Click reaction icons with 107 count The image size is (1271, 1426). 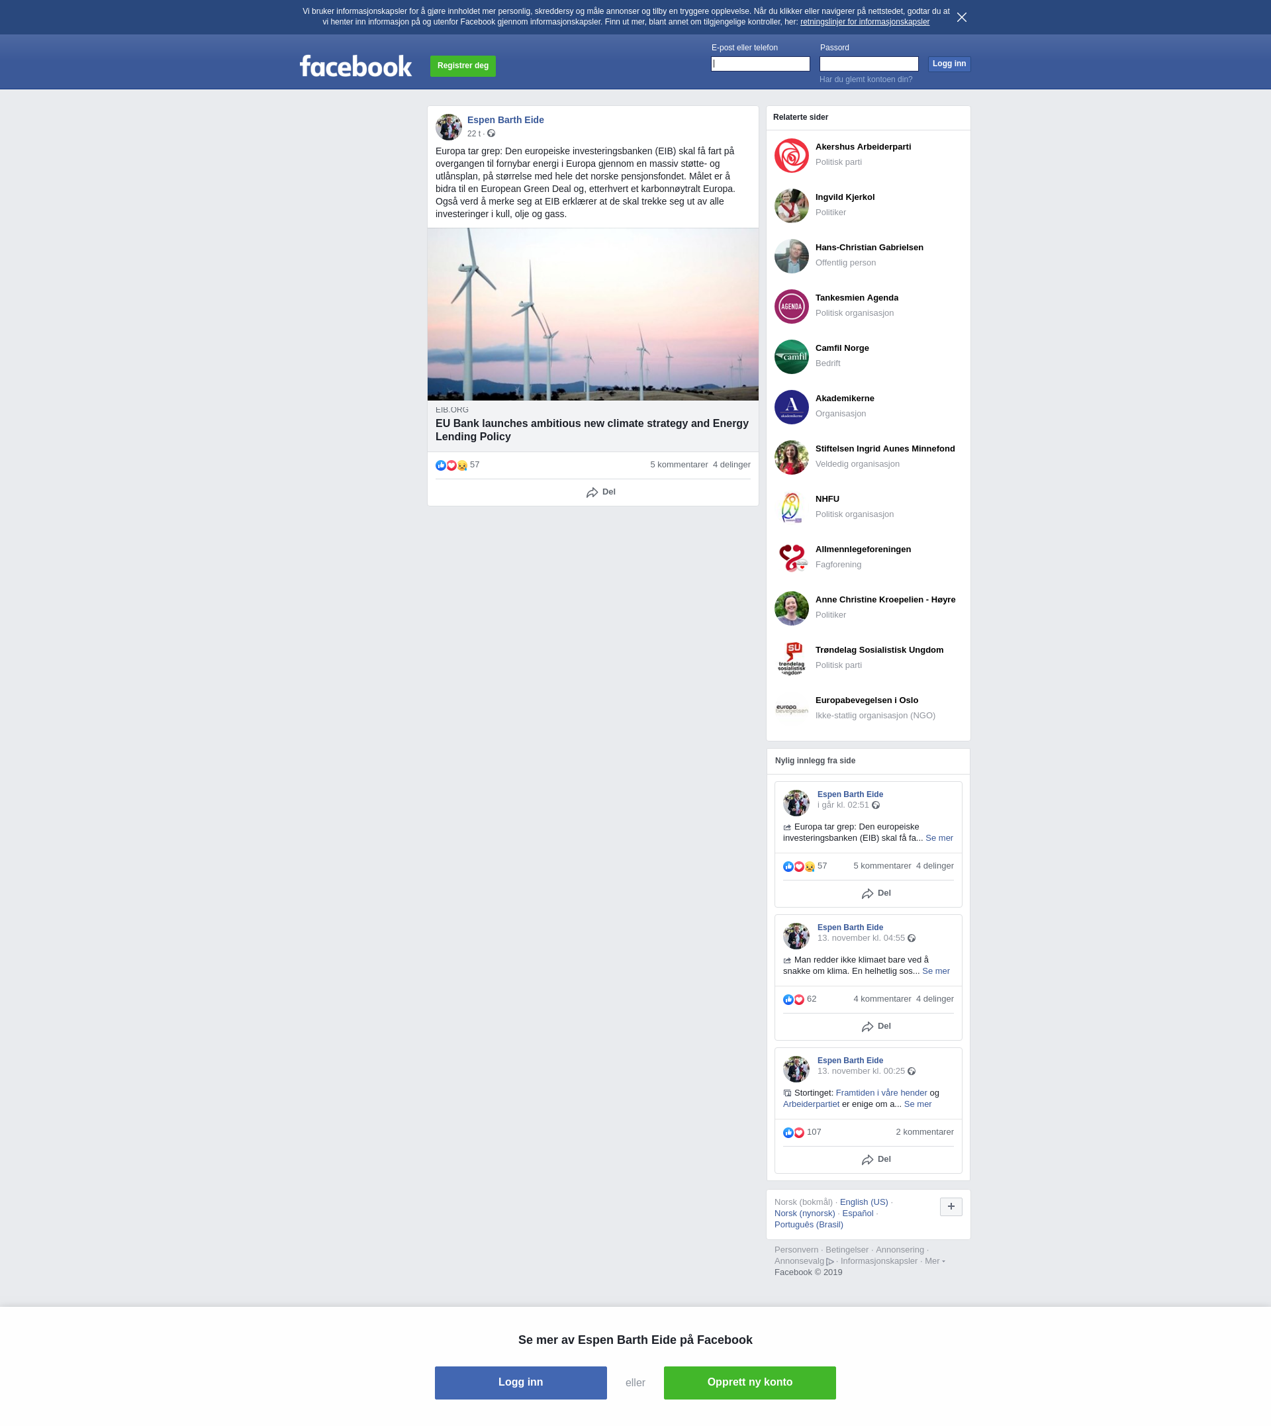coord(793,1133)
